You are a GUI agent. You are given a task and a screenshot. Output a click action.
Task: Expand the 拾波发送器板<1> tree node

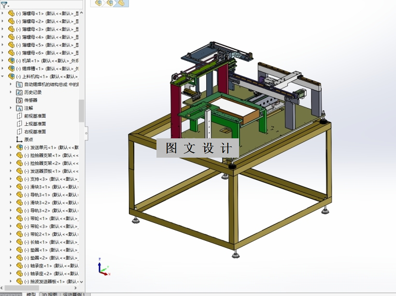pyautogui.click(x=11, y=281)
